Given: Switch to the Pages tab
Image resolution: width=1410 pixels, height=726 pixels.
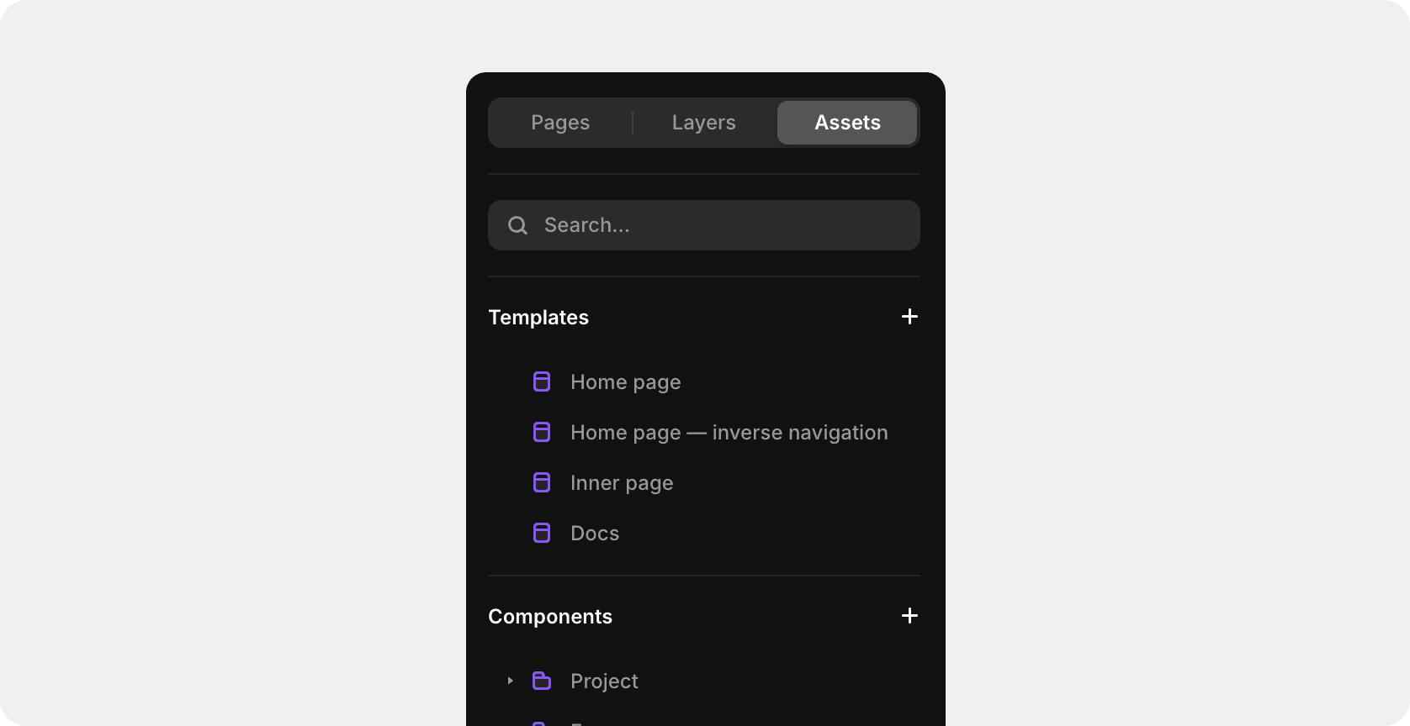Looking at the screenshot, I should (x=560, y=123).
